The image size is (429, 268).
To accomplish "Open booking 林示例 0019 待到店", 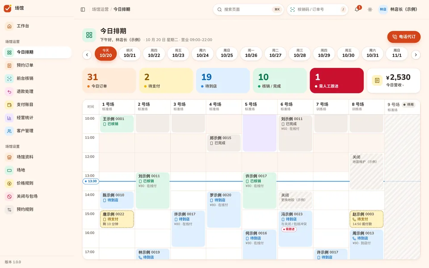I will [x=153, y=254].
